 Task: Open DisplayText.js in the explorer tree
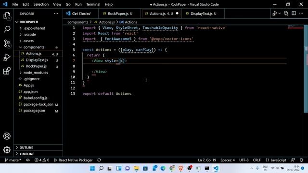tap(38, 60)
